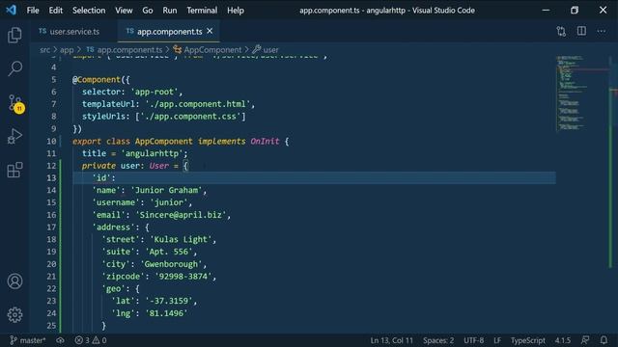This screenshot has height=347, width=618.
Task: Open the notifications bell
Action: [604, 340]
